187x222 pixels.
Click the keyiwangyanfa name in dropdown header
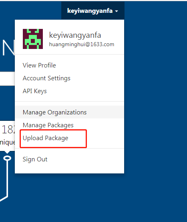pos(75,35)
